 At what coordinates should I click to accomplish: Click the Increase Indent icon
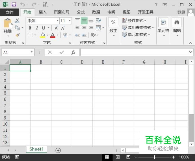click(84, 35)
